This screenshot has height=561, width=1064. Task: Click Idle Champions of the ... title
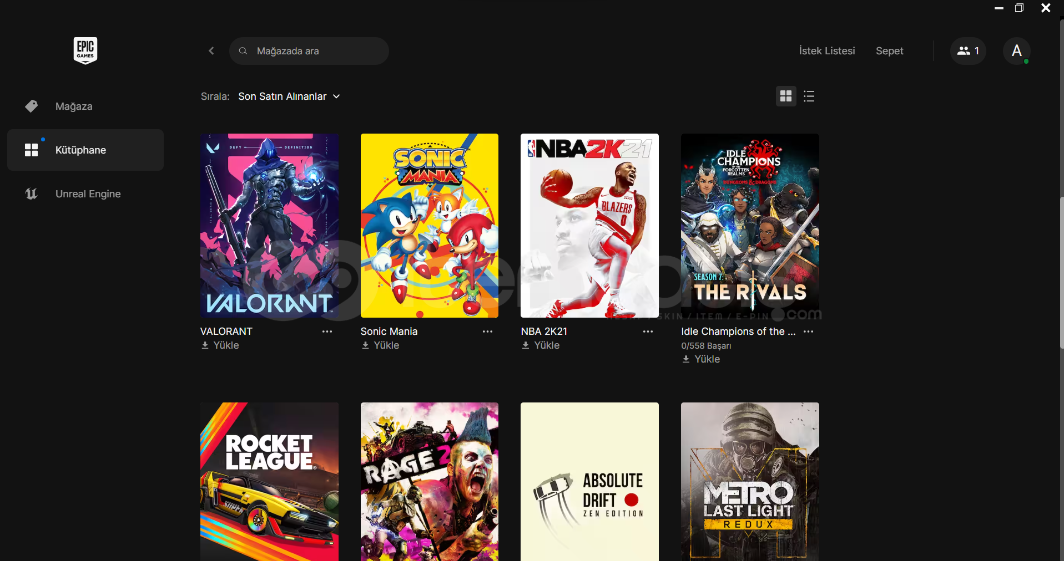click(x=738, y=331)
